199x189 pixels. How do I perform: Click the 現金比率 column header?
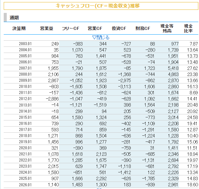click(188, 28)
